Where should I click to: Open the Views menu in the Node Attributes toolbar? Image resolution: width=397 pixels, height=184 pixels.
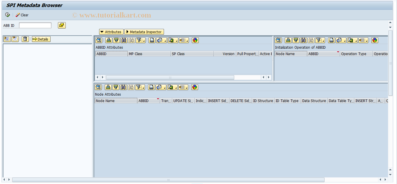[x=160, y=87]
